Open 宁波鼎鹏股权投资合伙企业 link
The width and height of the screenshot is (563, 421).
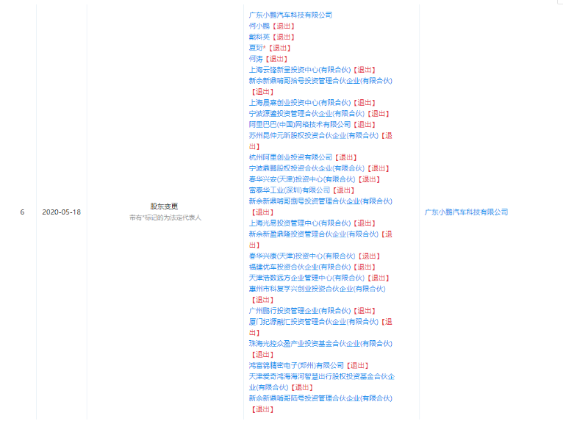(306, 168)
